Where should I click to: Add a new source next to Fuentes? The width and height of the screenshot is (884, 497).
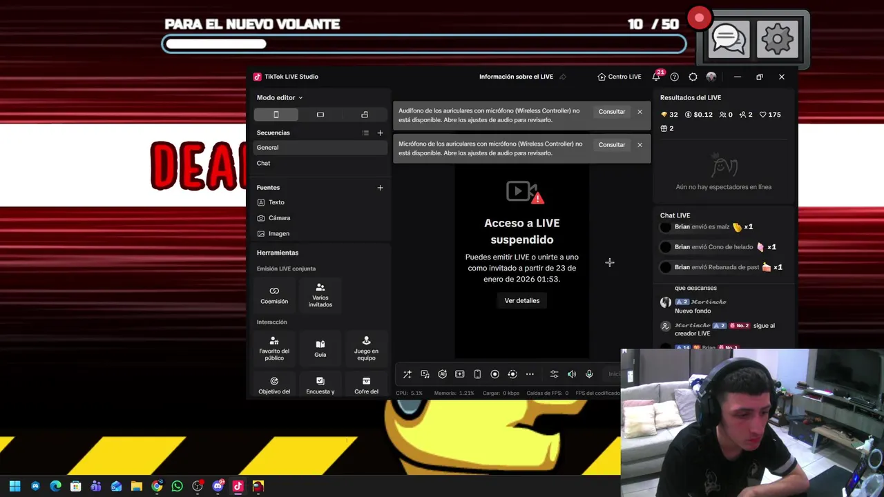tap(380, 188)
